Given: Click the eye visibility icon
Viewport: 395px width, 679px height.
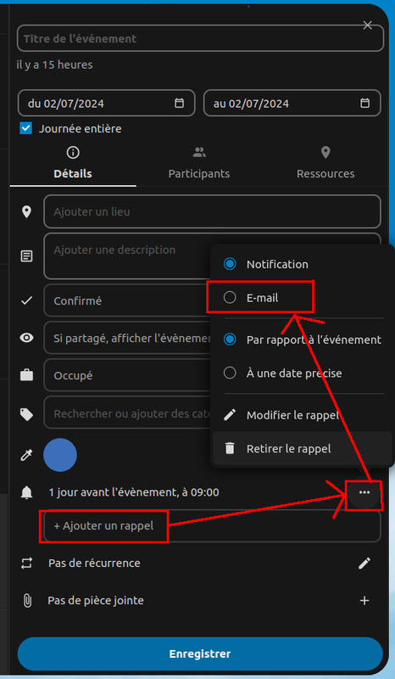Looking at the screenshot, I should tap(27, 338).
